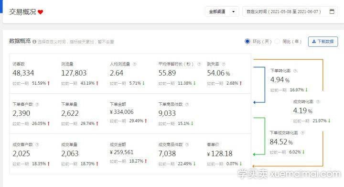
Task: Click the 51.59% change under 访客数
Action: pyautogui.click(x=39, y=83)
